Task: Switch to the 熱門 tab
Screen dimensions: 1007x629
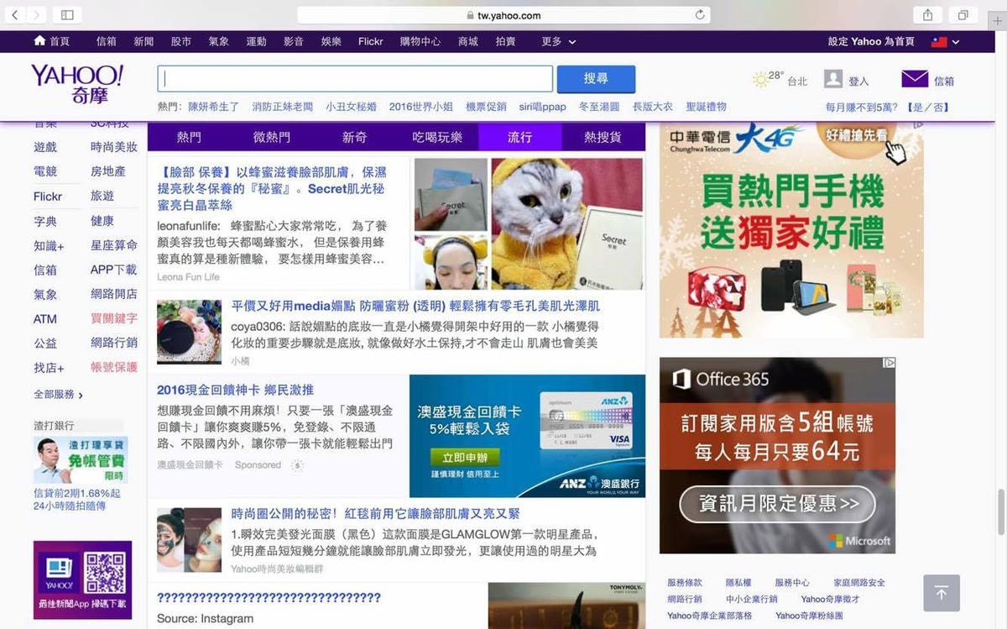Action: click(x=189, y=137)
